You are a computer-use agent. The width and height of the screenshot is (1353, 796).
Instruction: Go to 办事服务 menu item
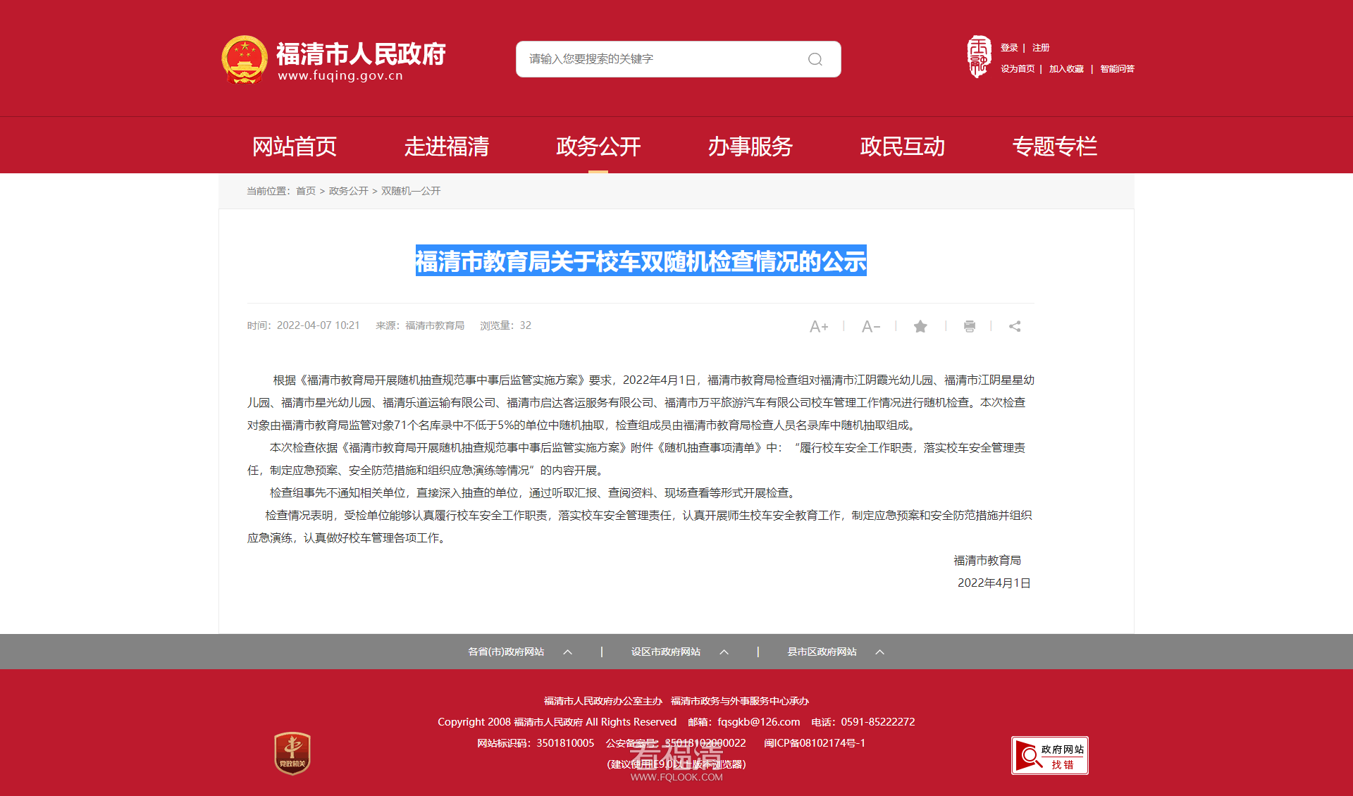tap(750, 147)
